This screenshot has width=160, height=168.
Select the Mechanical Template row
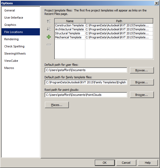68,37
